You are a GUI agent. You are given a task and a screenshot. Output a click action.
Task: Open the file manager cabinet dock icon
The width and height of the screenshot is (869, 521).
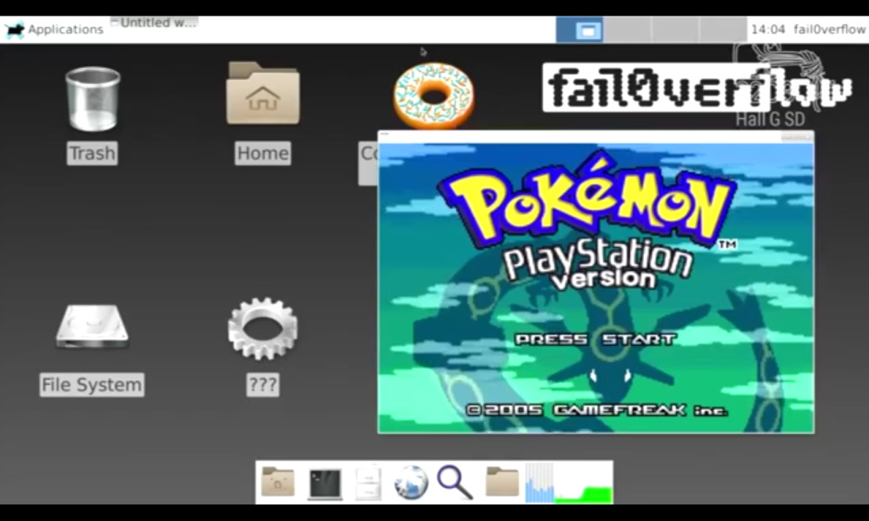click(x=368, y=483)
